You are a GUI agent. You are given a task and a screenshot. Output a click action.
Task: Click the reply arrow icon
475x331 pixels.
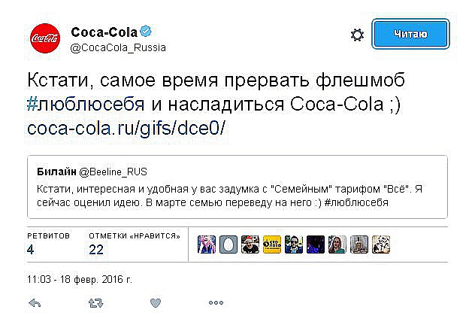pyautogui.click(x=34, y=303)
